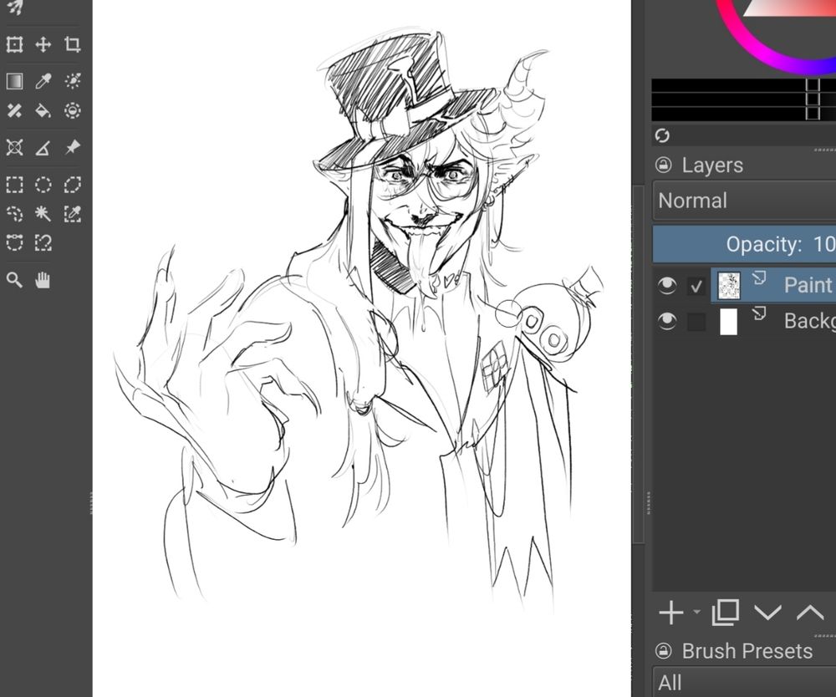Uncheck the Paint layer checkbox
The image size is (836, 697).
click(x=696, y=286)
